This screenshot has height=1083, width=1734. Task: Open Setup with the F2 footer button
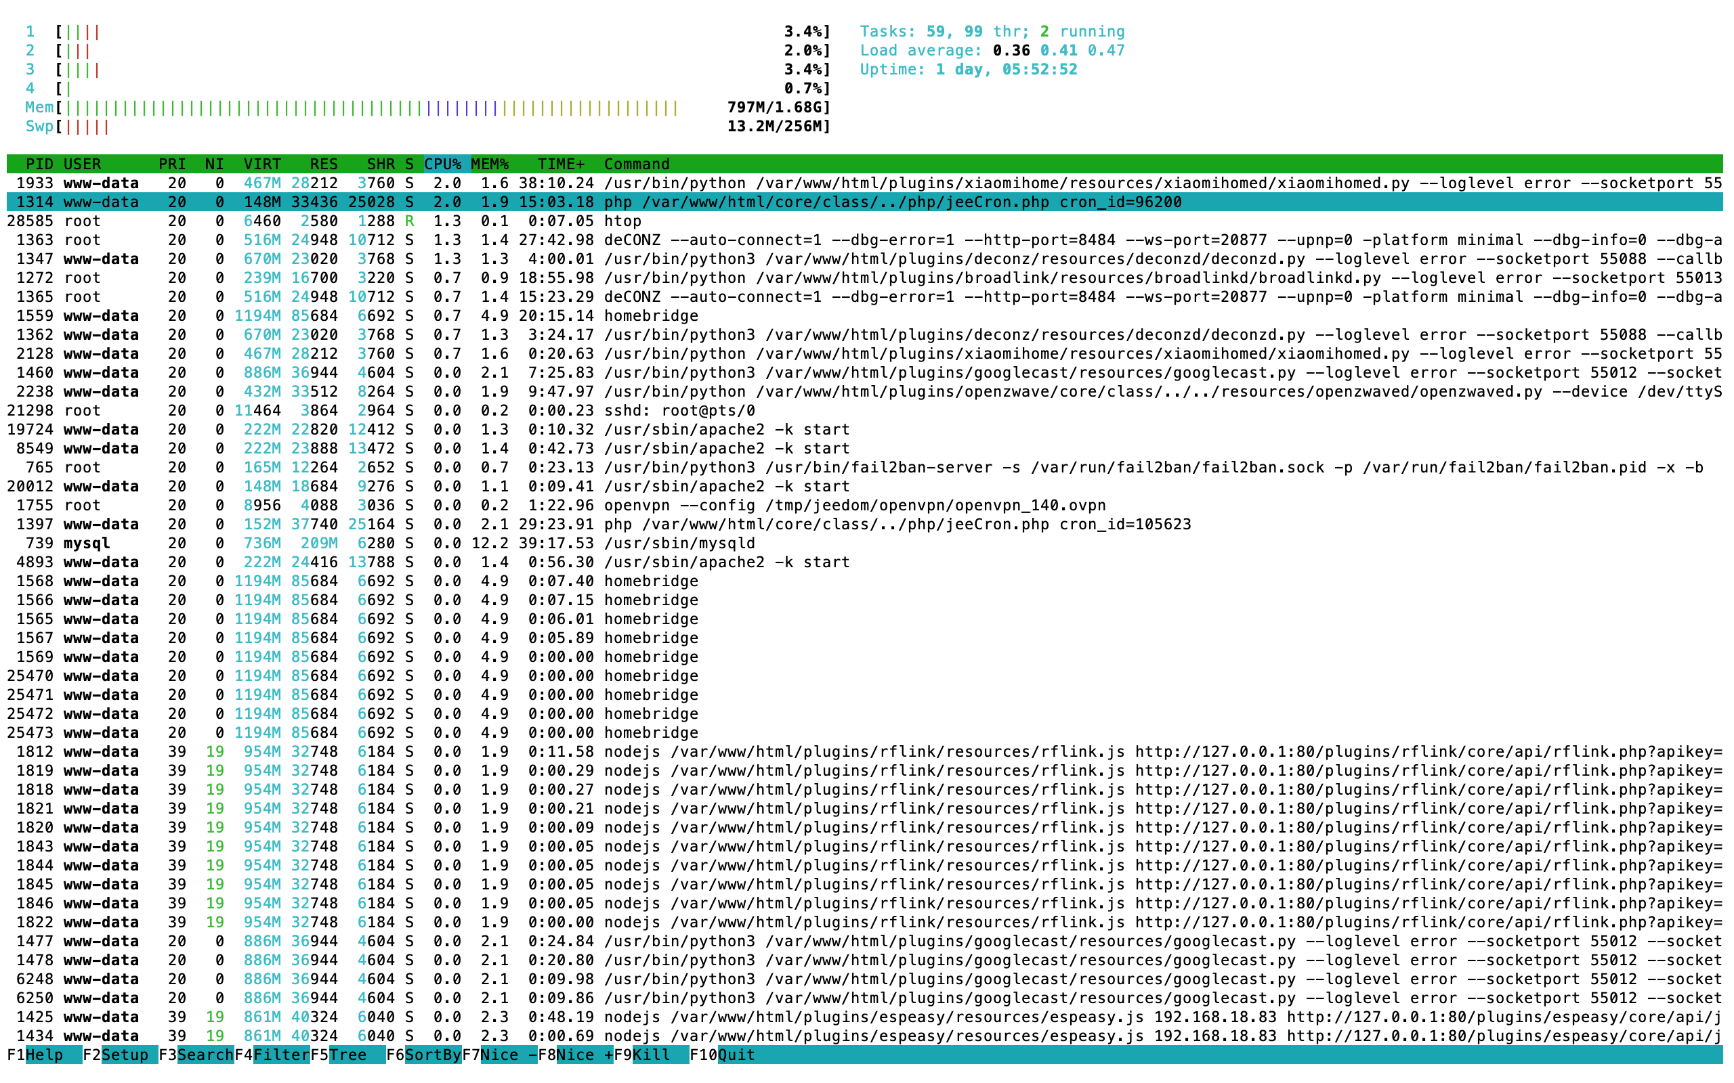point(121,1055)
